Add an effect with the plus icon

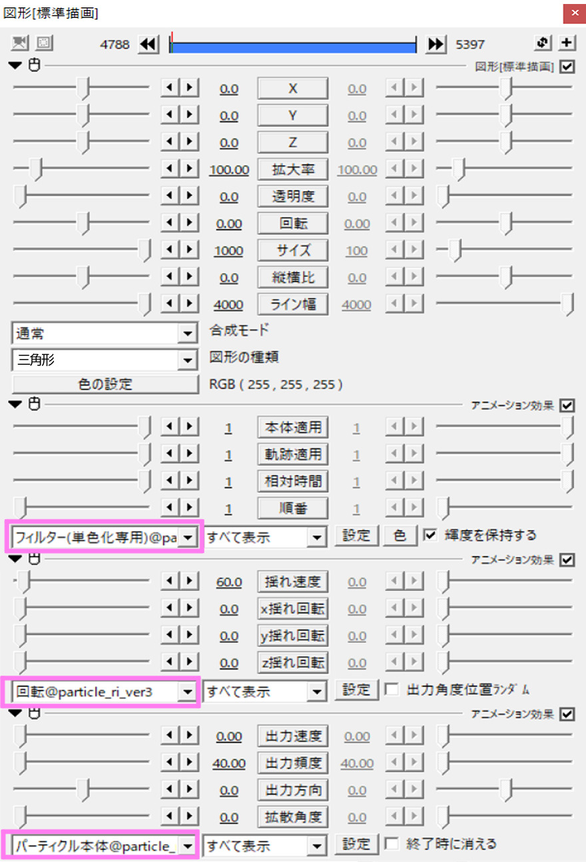click(567, 43)
